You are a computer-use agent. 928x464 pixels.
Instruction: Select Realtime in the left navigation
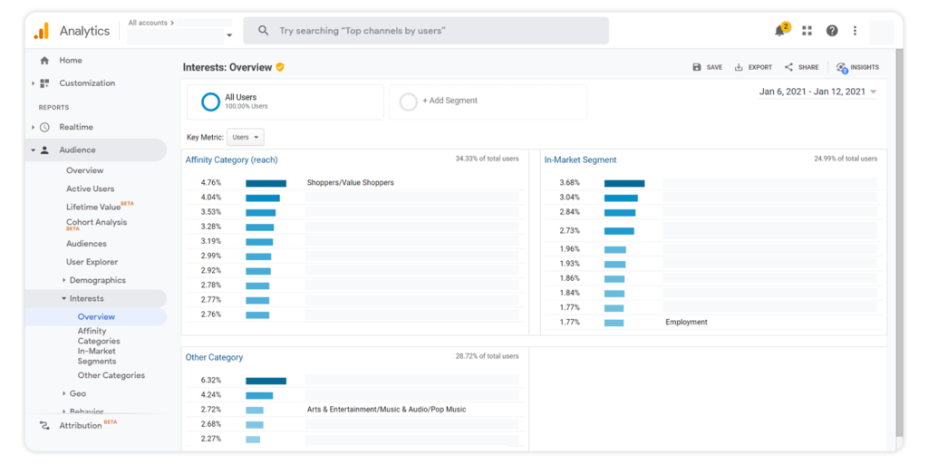(x=76, y=127)
